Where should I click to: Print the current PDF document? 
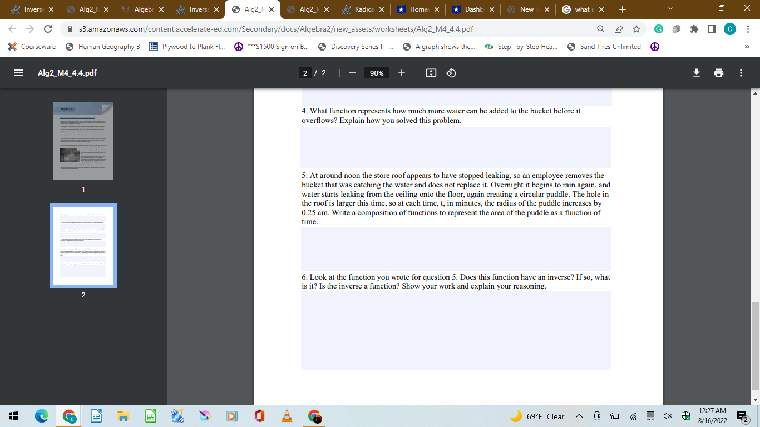719,72
